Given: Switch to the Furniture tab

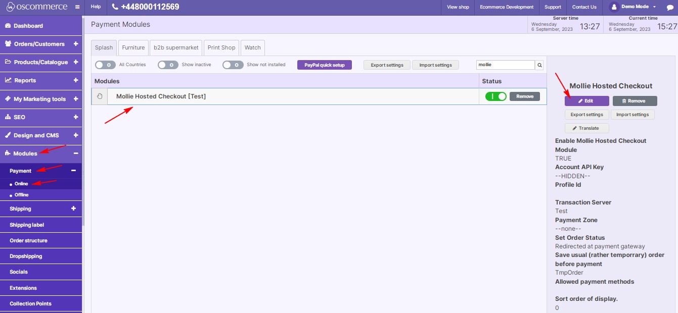Looking at the screenshot, I should pyautogui.click(x=133, y=47).
